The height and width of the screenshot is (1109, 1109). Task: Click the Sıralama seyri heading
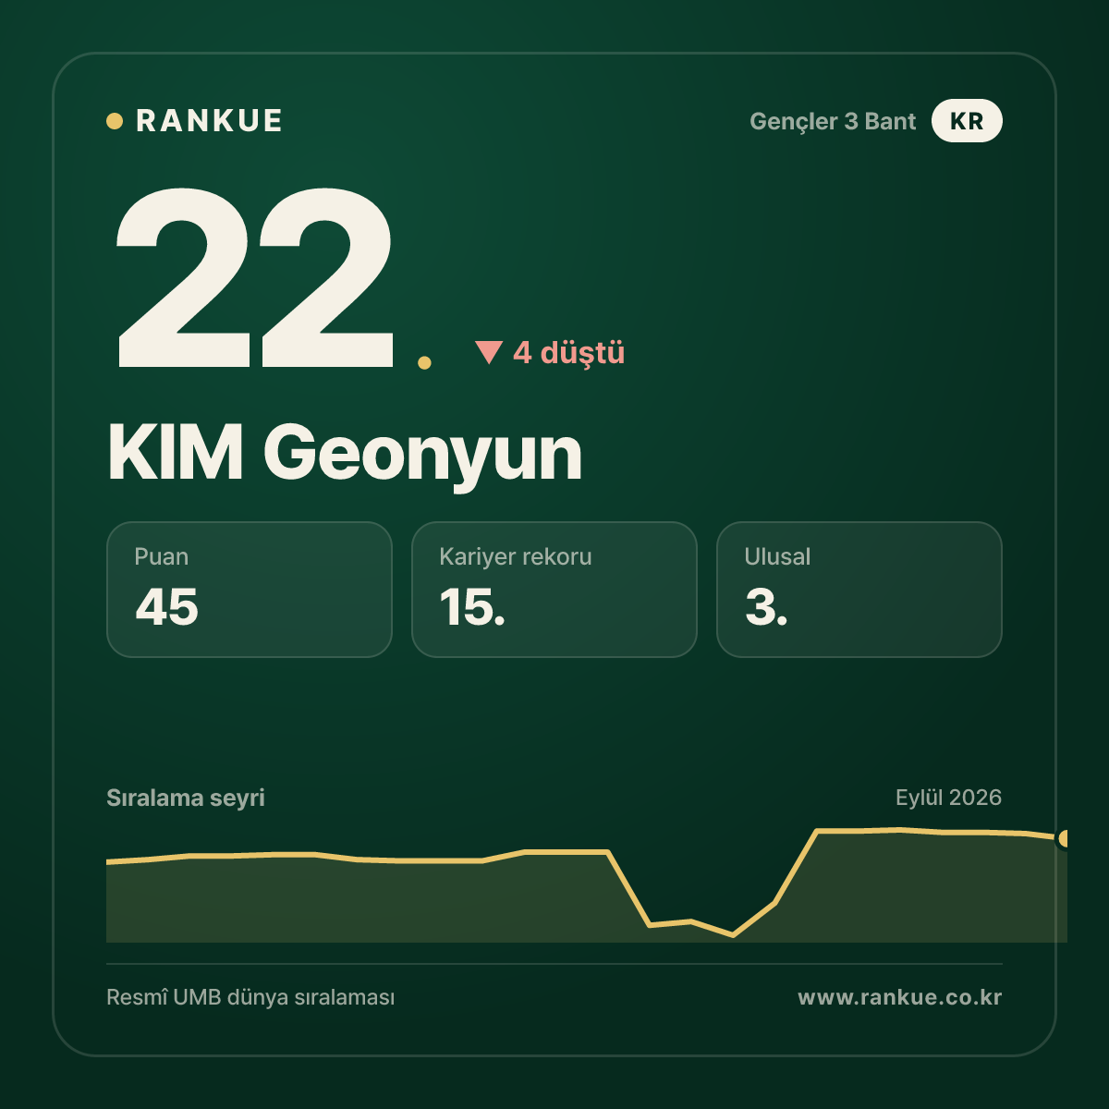point(186,798)
